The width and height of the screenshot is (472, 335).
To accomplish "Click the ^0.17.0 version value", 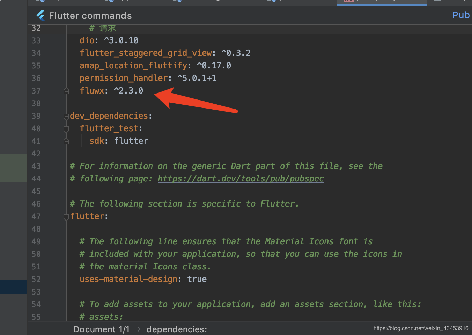I will pyautogui.click(x=214, y=66).
